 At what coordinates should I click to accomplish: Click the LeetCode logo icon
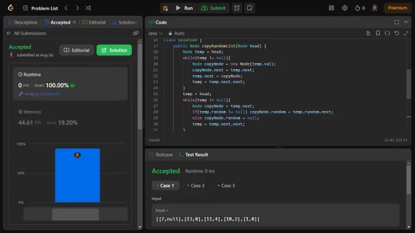click(10, 8)
